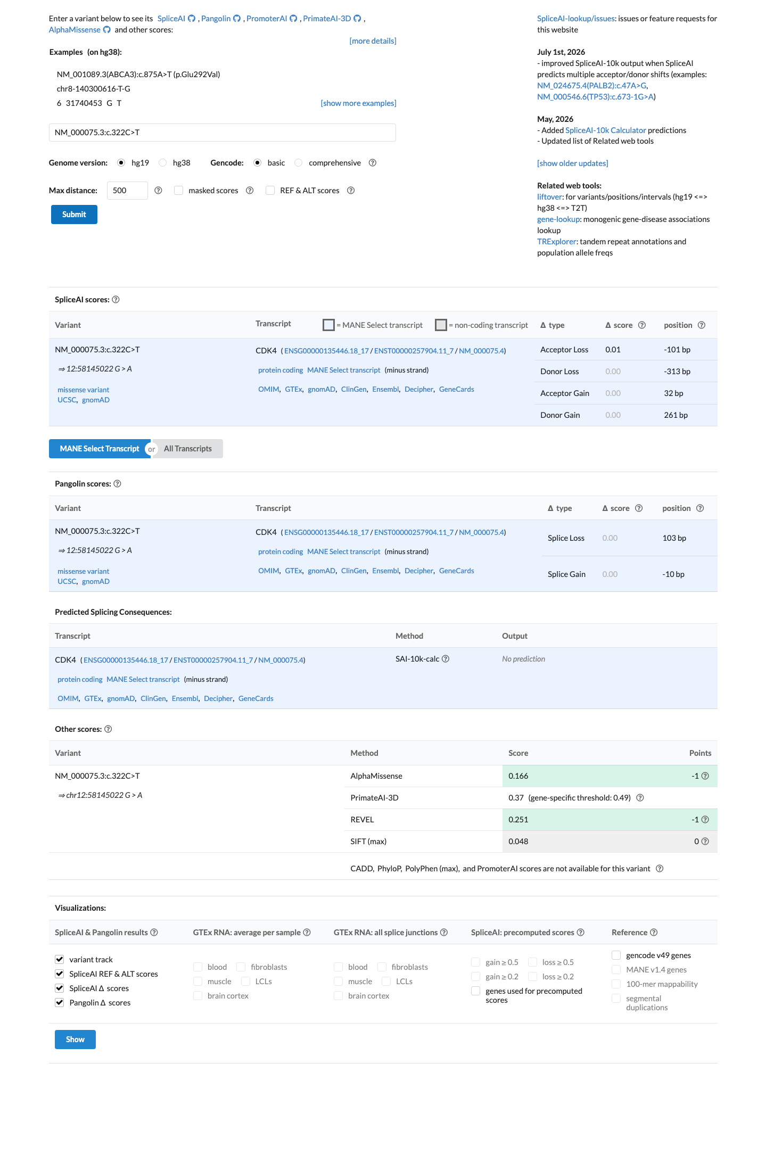Click help icon by Pangolin position column
The image size is (774, 1171).
pyautogui.click(x=700, y=508)
